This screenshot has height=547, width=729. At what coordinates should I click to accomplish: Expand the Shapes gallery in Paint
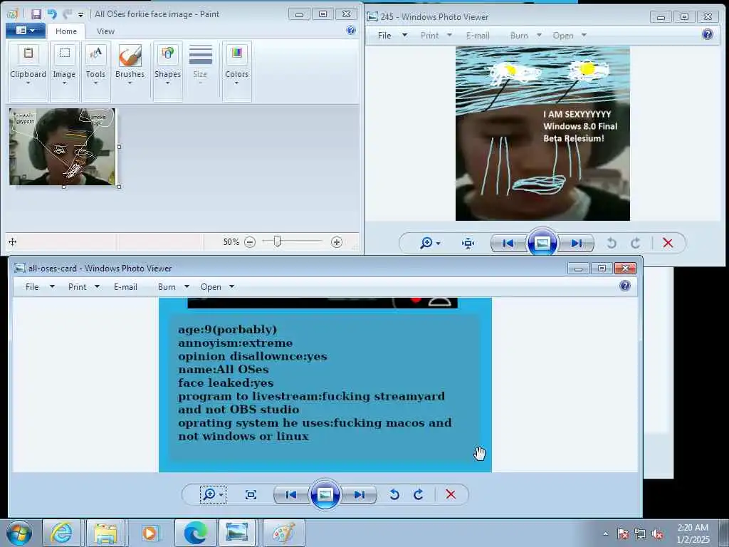[x=167, y=71]
